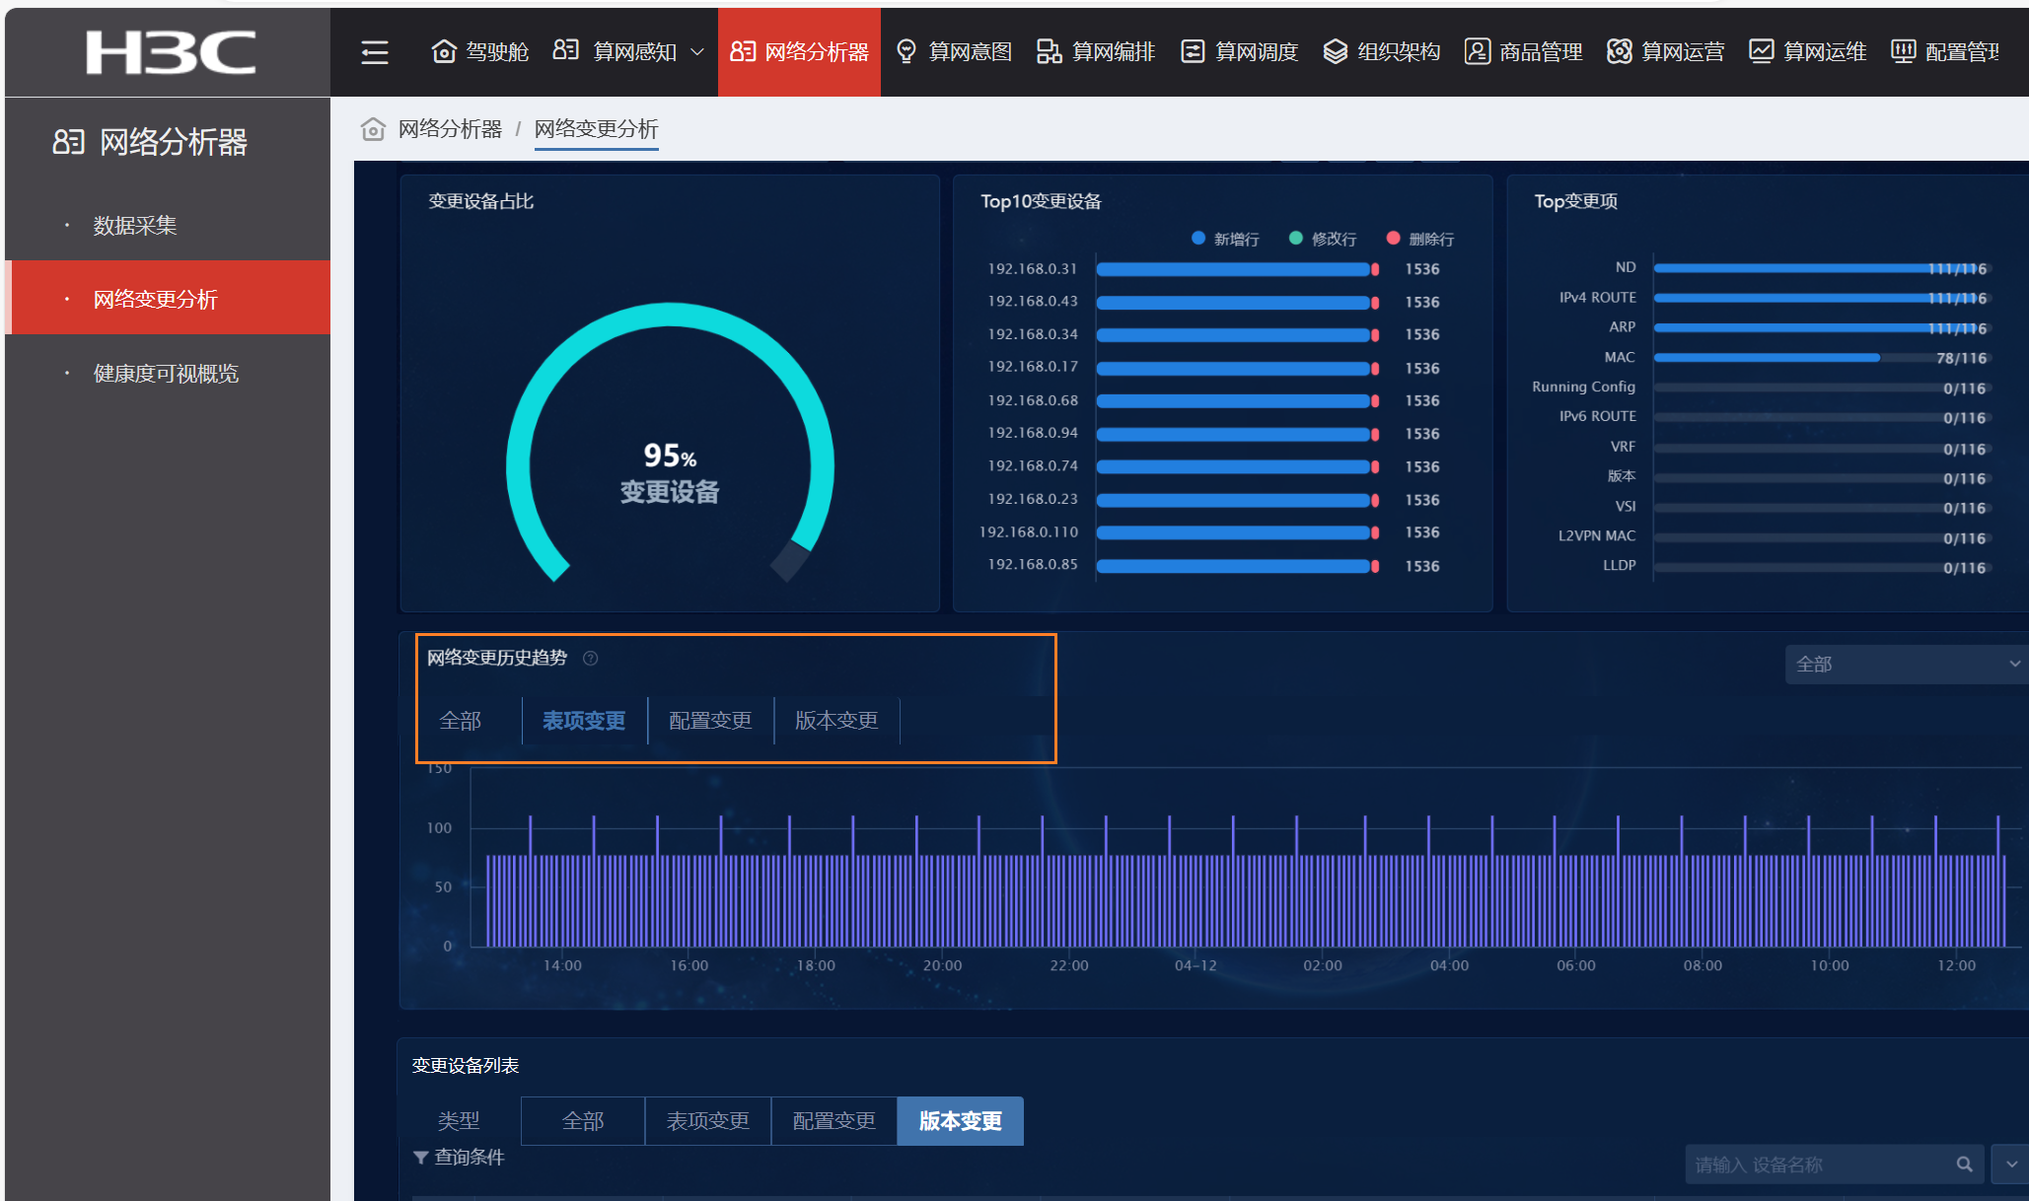Click the H3C logo
The height and width of the screenshot is (1201, 2029).
[x=171, y=52]
